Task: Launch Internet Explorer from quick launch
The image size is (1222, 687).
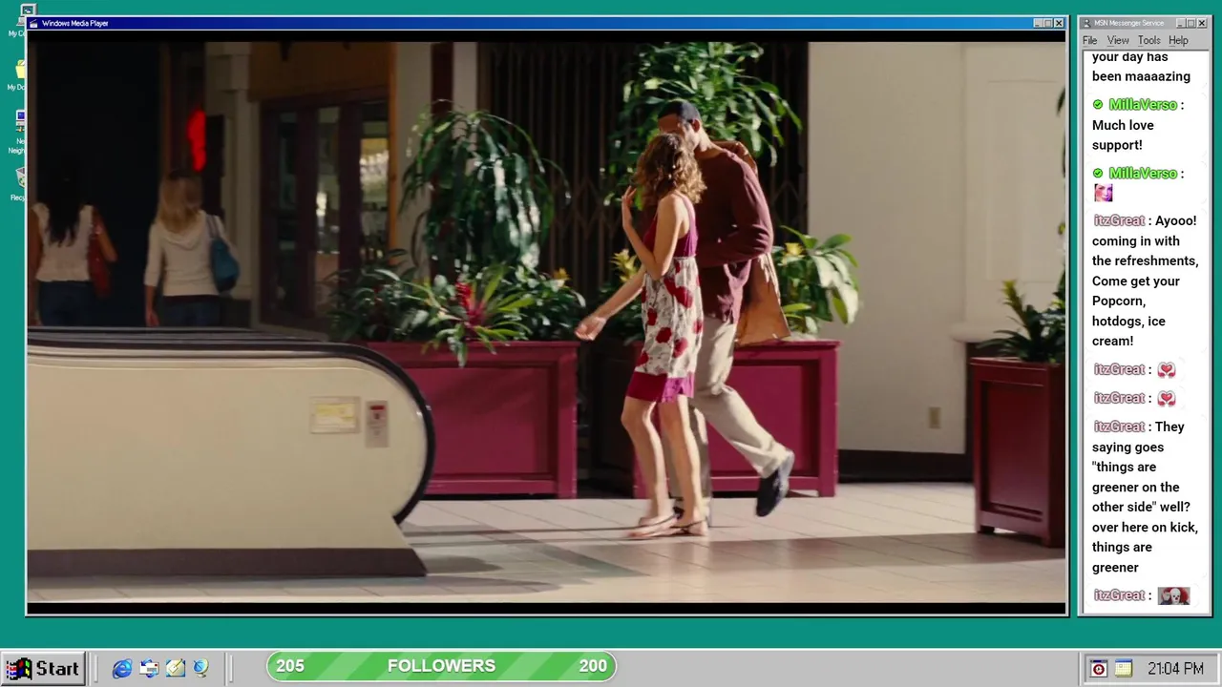Action: click(122, 668)
